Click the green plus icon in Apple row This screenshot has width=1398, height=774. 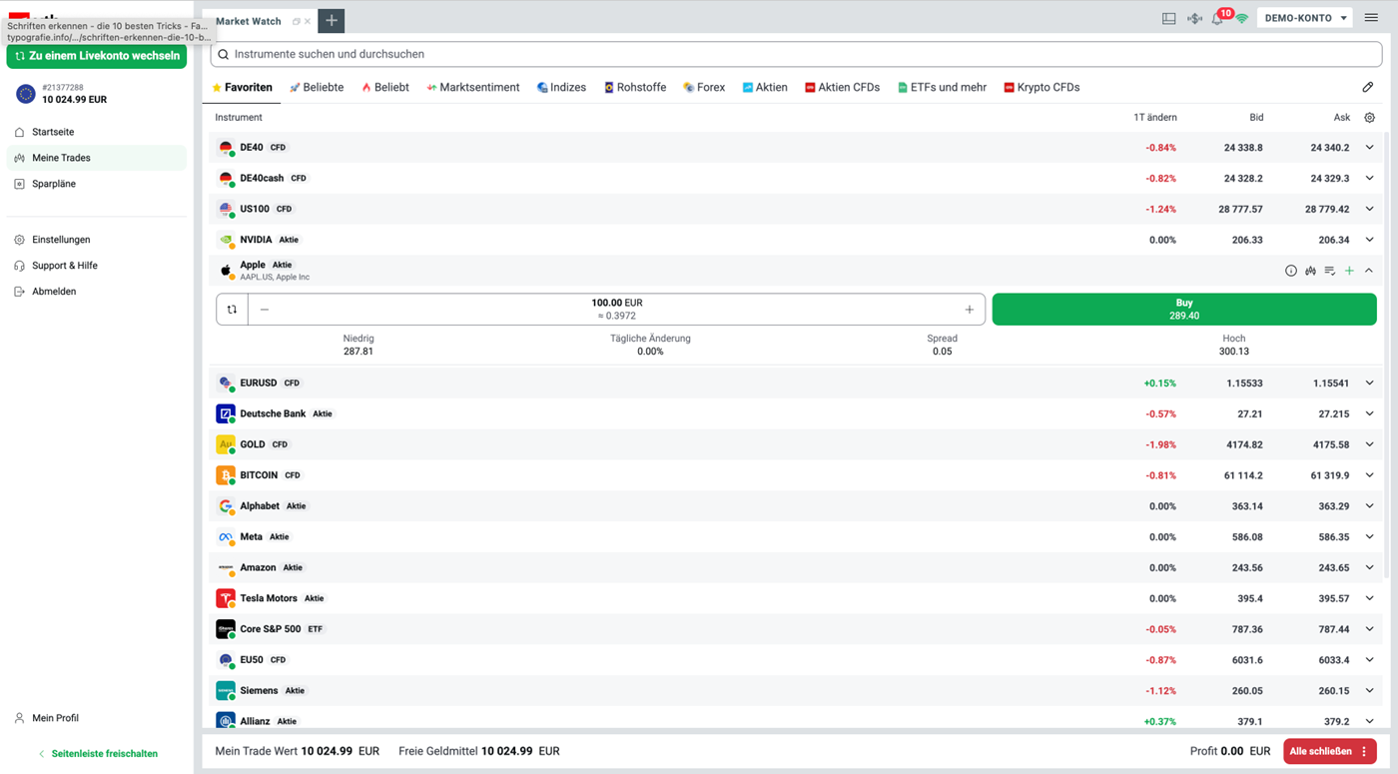tap(1349, 271)
